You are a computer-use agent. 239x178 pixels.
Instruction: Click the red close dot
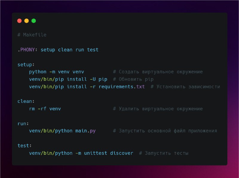[x=19, y=21]
